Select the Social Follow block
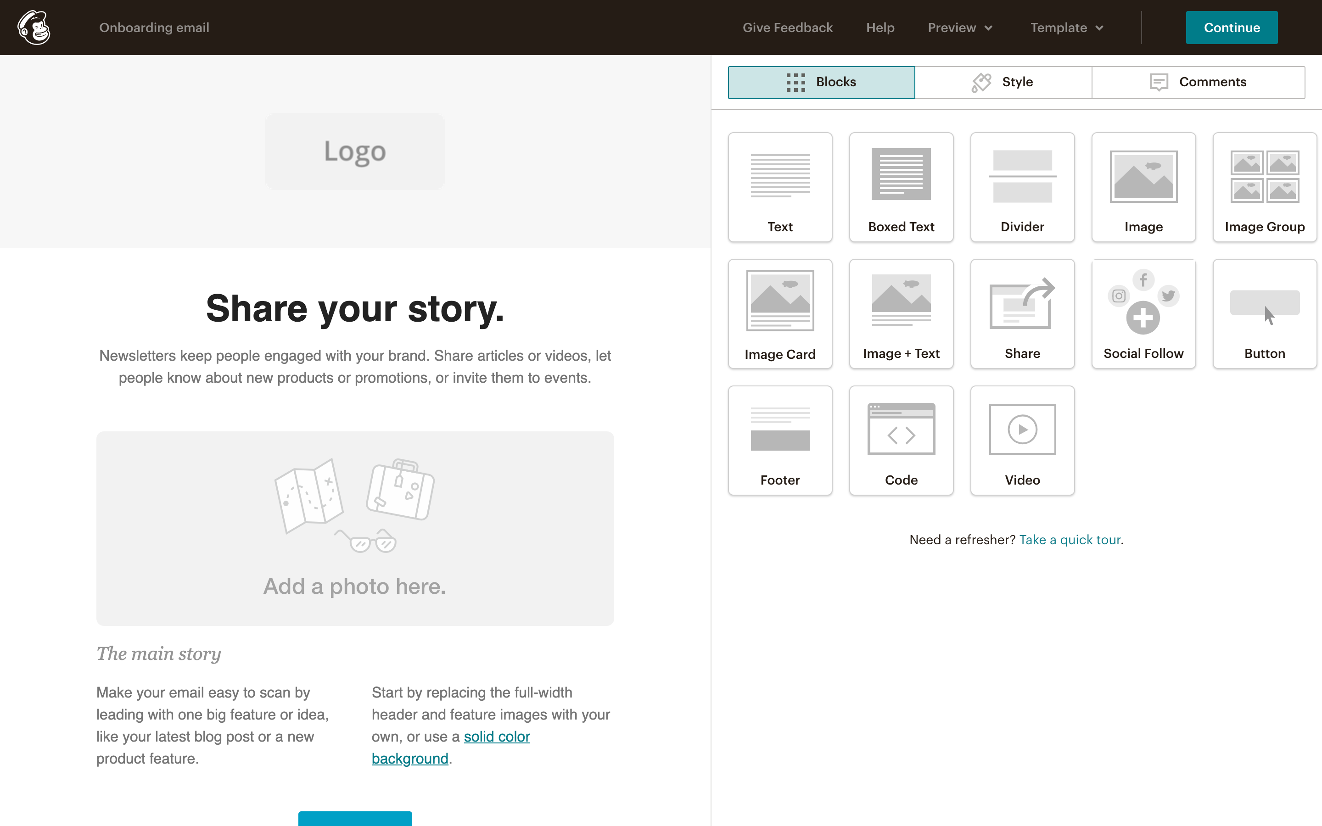The height and width of the screenshot is (826, 1322). 1143,313
